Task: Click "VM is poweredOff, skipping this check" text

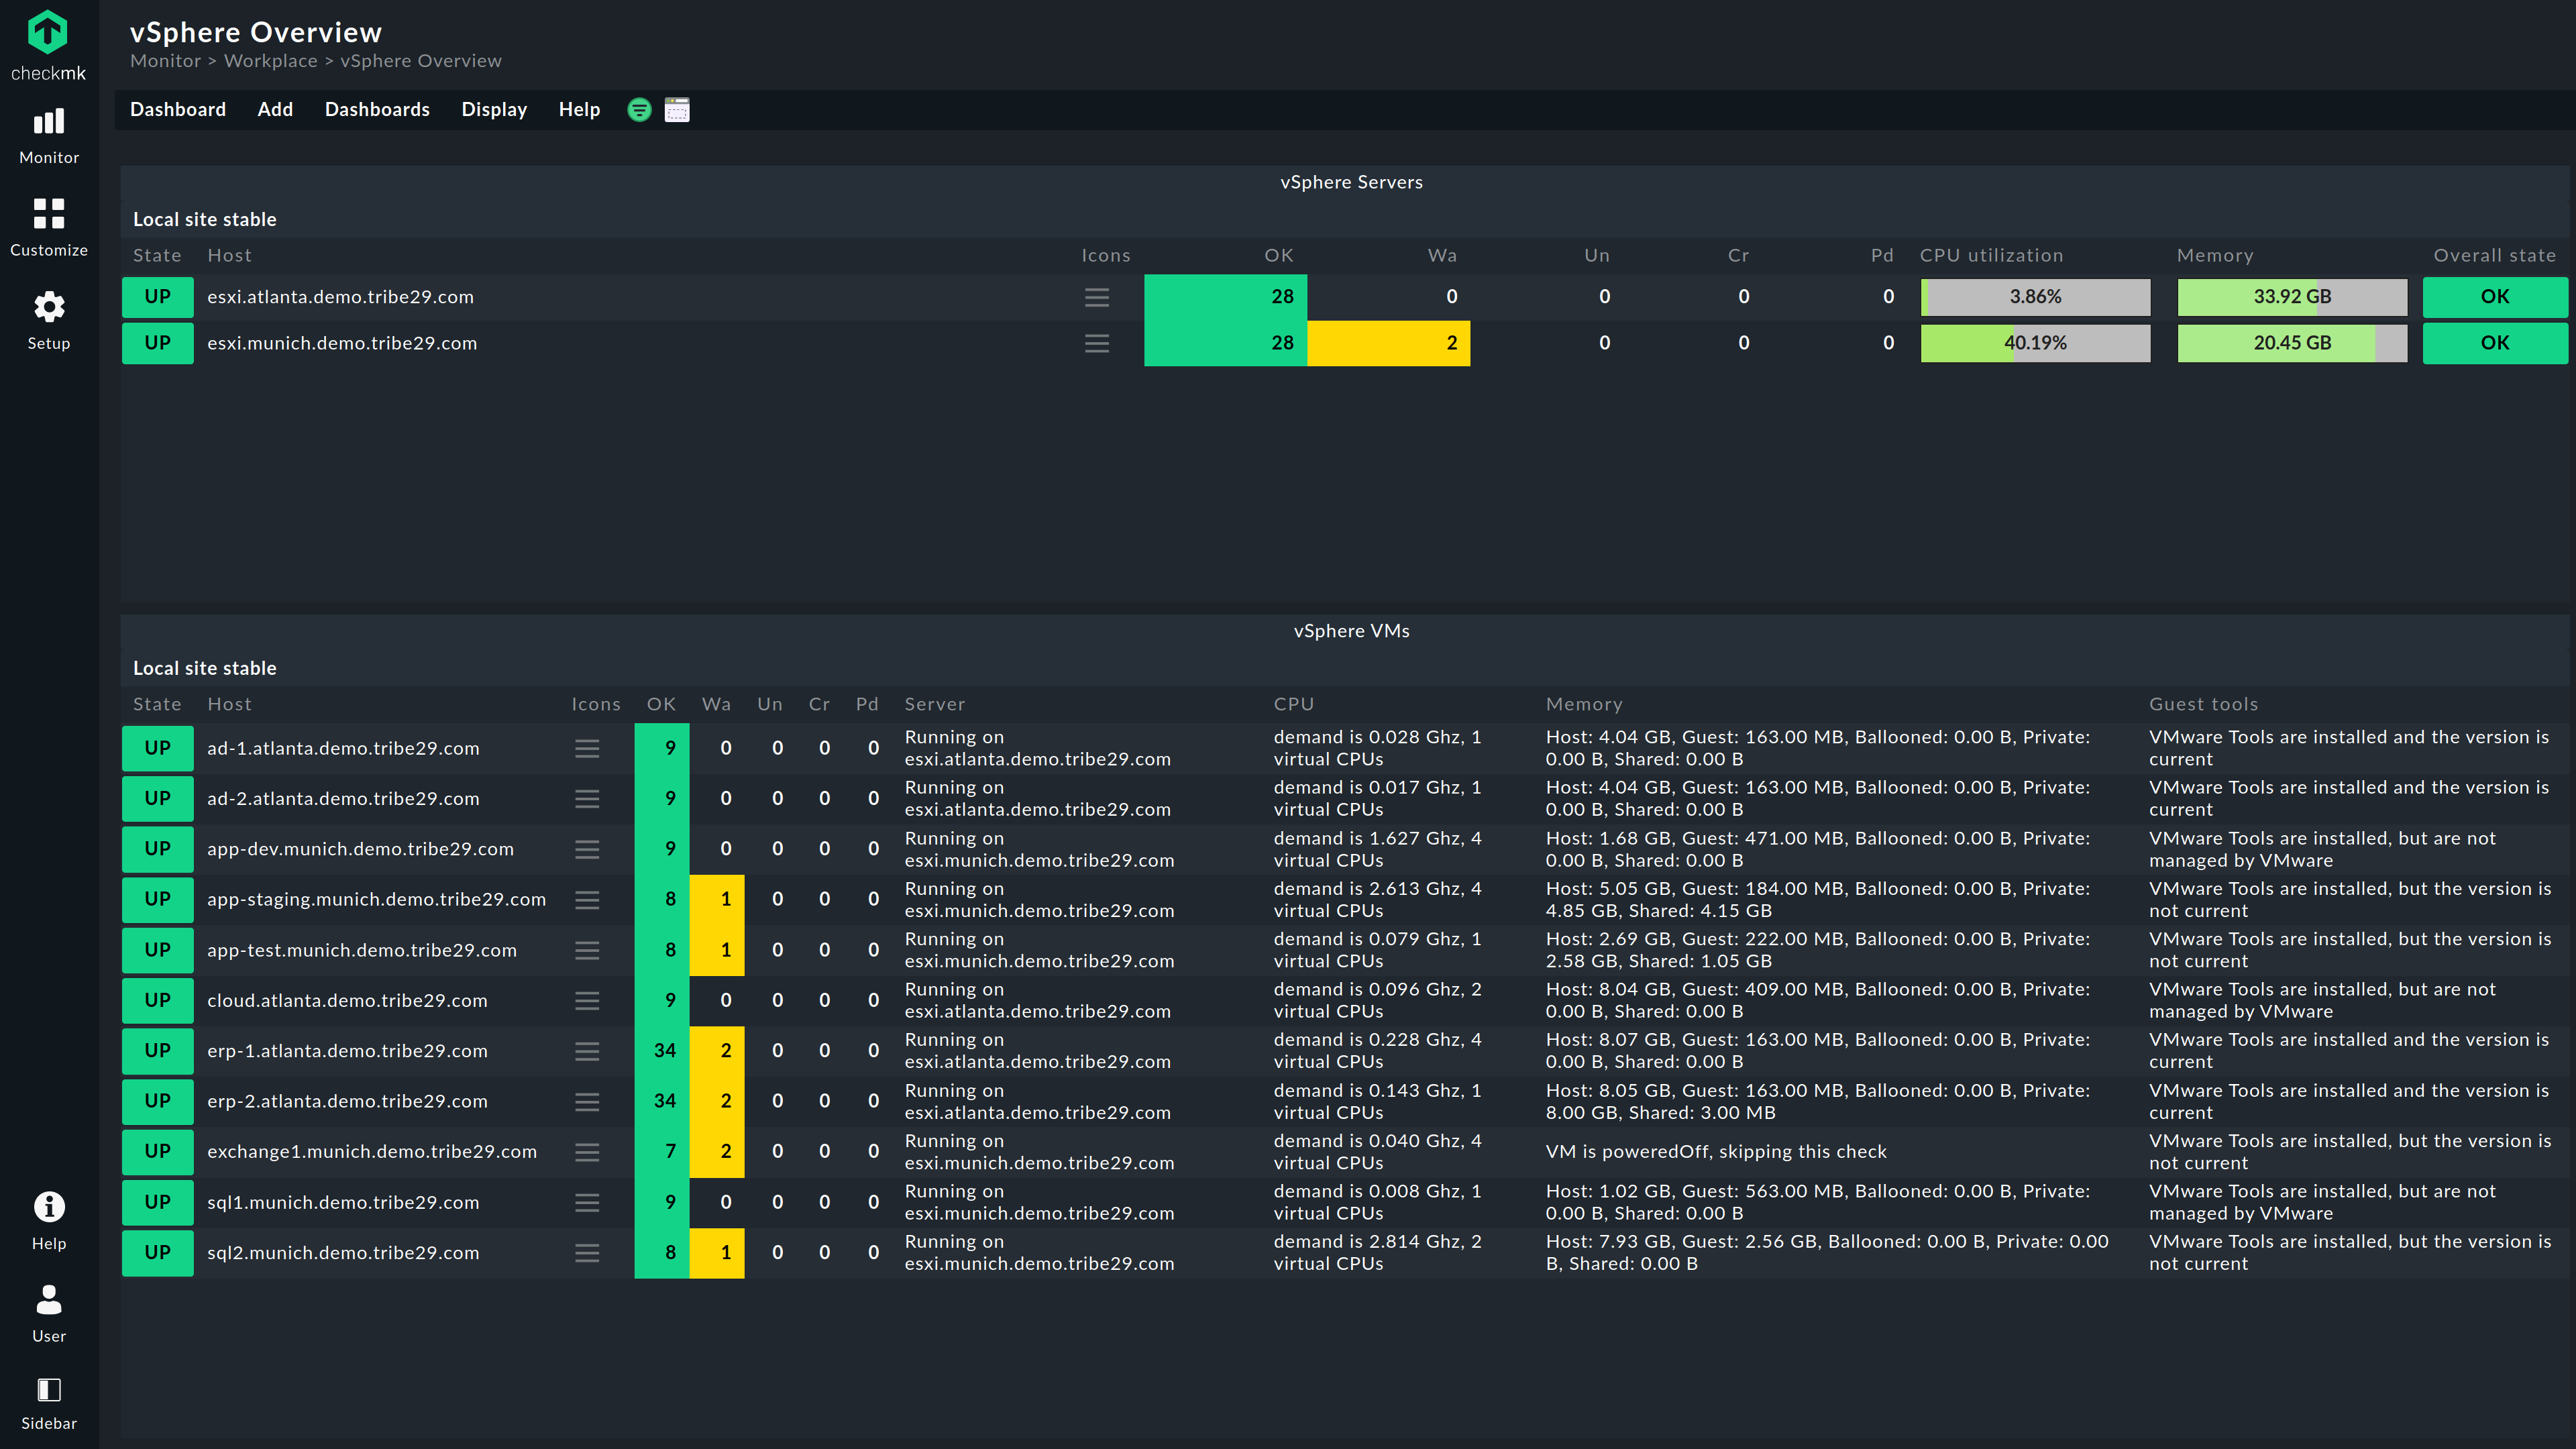Action: tap(1716, 1152)
